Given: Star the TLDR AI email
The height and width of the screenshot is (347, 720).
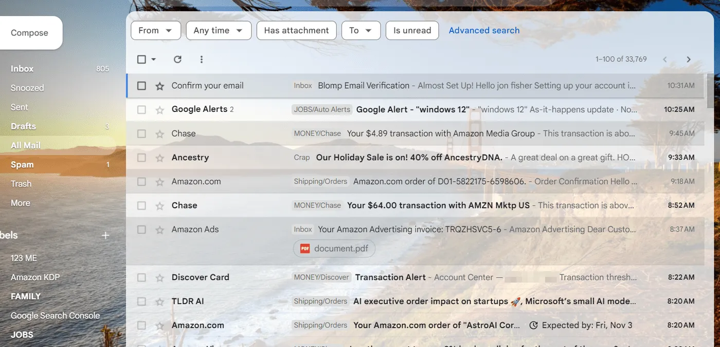Looking at the screenshot, I should click(159, 301).
